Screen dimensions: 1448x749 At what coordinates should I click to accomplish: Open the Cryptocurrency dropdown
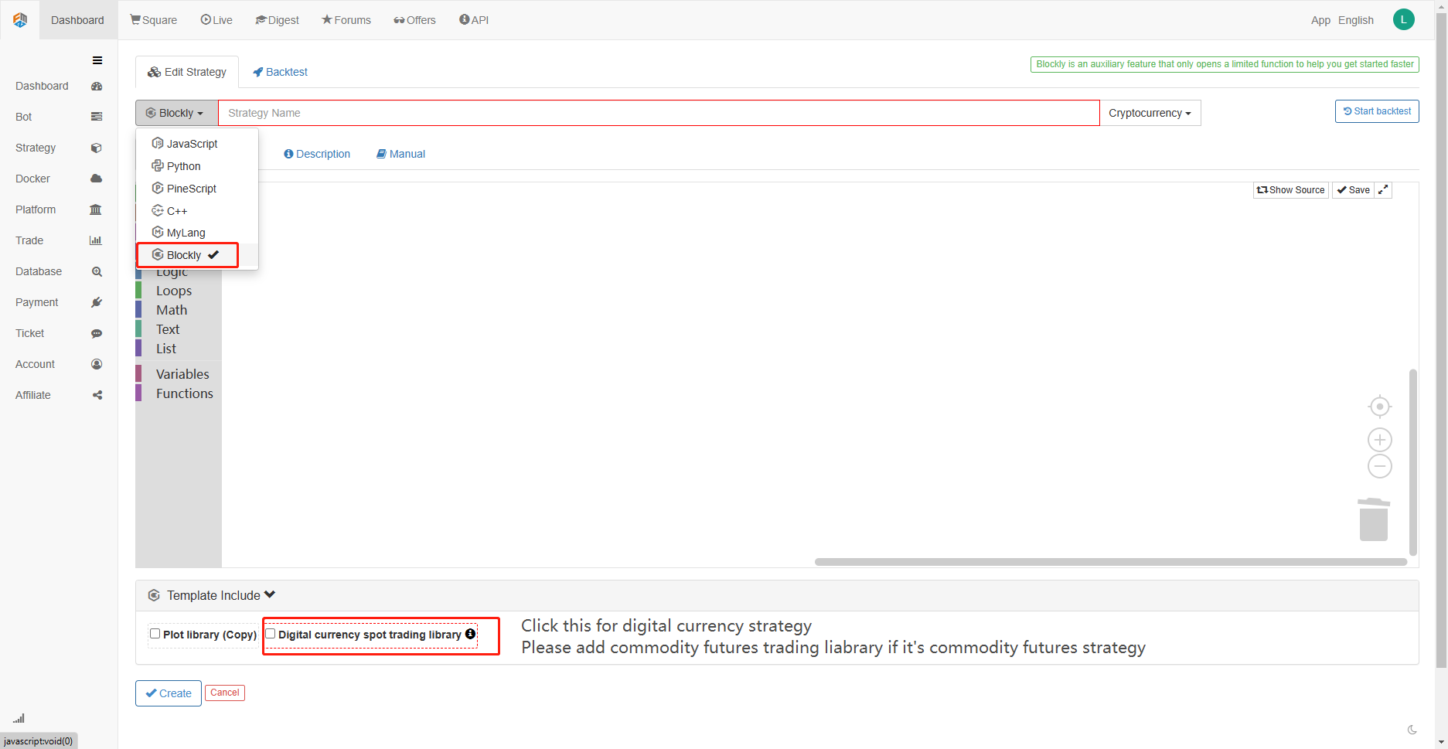(1150, 113)
